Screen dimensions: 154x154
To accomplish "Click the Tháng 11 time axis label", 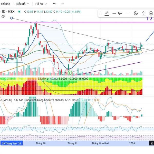I will (x=72, y=143).
